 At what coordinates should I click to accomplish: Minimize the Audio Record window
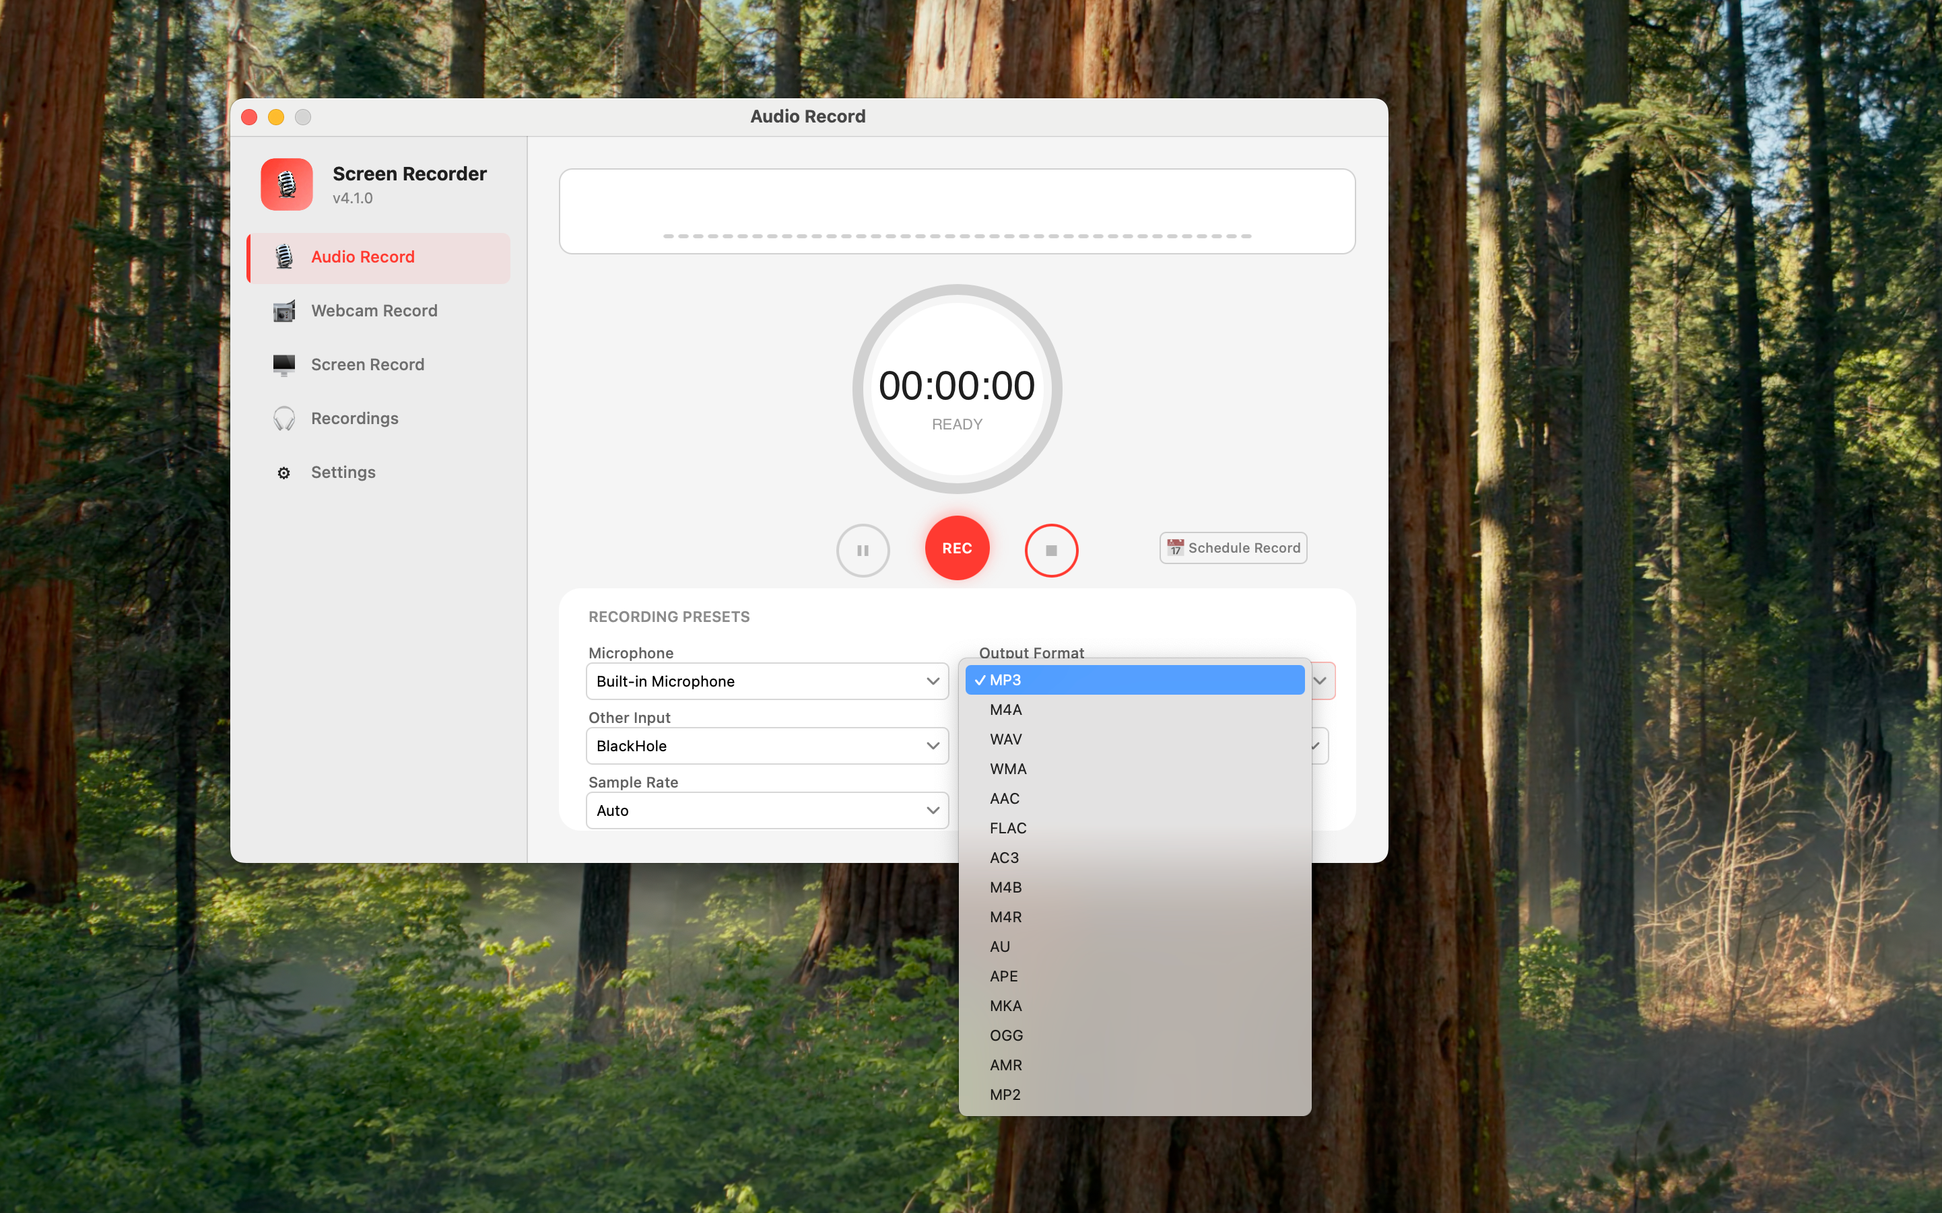pos(276,117)
